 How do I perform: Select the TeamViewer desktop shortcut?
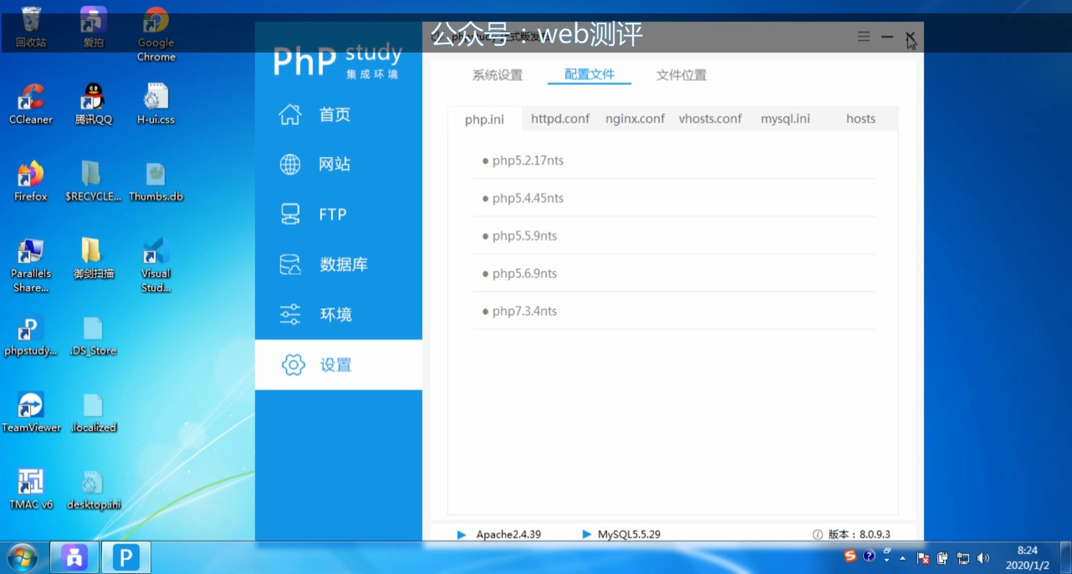coord(31,412)
